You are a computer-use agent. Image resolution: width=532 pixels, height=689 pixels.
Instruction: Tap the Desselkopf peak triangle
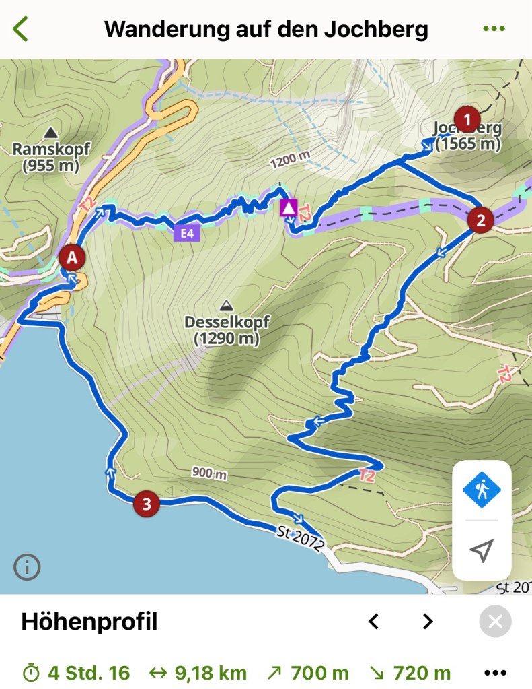coord(226,304)
